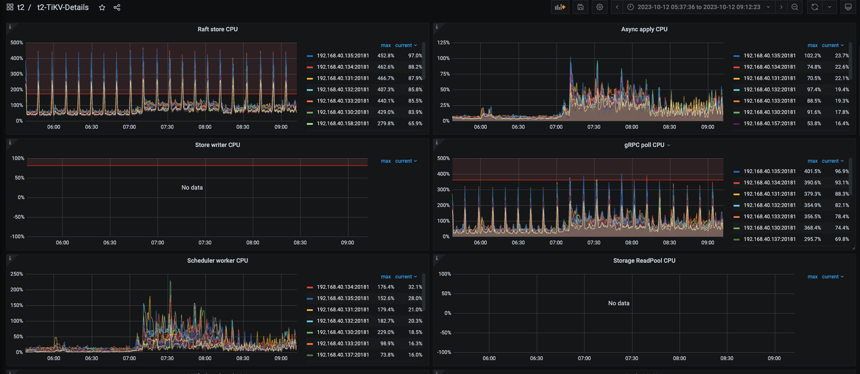Save the dashboard with the disk icon
The height and width of the screenshot is (374, 860).
(580, 7)
